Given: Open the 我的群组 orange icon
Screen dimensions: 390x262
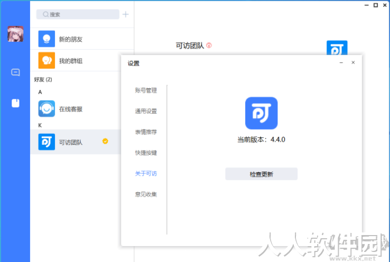Looking at the screenshot, I should click(47, 60).
